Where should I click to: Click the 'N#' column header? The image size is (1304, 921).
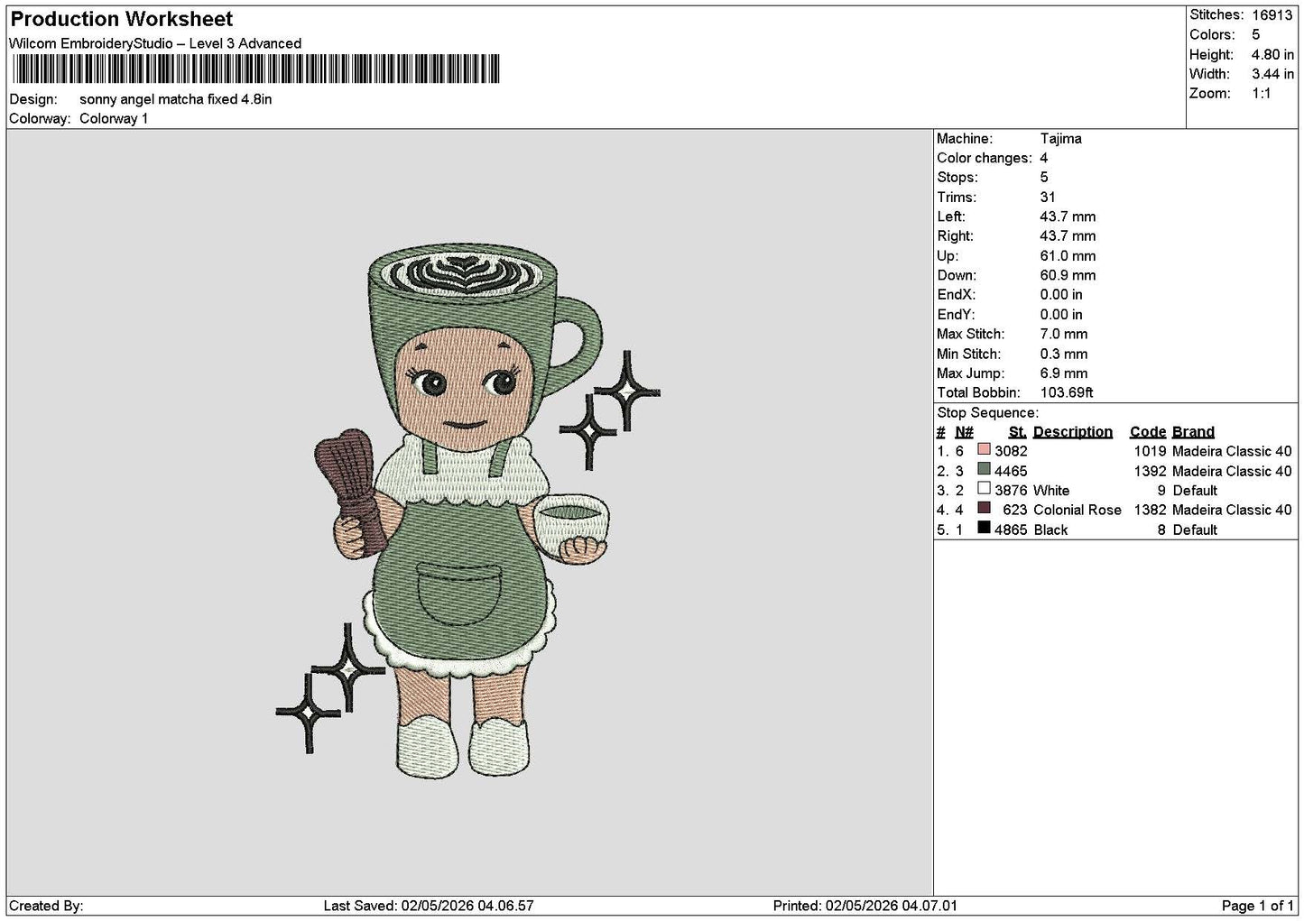964,431
